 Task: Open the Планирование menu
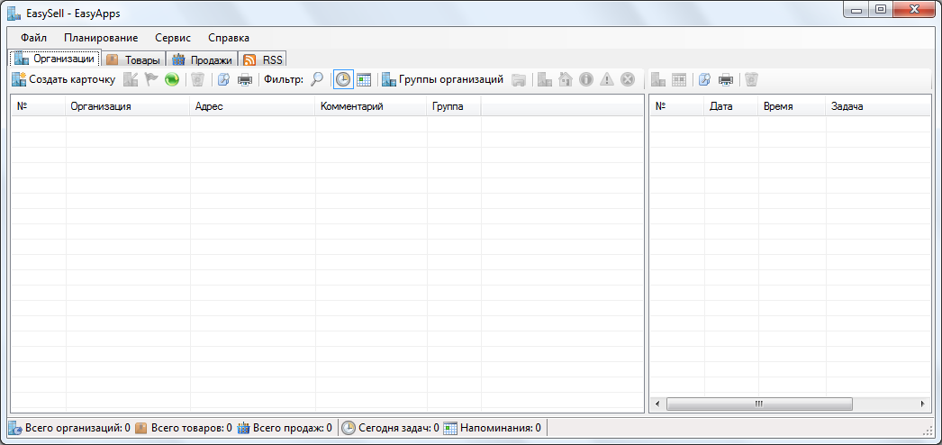pyautogui.click(x=101, y=38)
